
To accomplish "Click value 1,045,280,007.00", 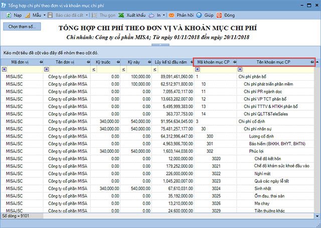I will (x=178, y=181).
